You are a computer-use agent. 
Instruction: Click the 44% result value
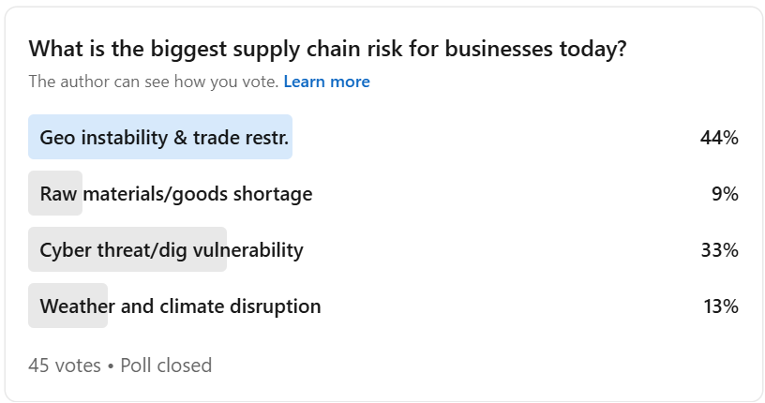[x=719, y=138]
